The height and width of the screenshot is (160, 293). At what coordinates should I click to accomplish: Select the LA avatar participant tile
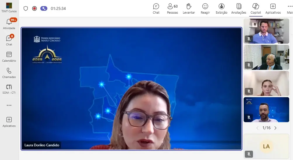point(266,146)
